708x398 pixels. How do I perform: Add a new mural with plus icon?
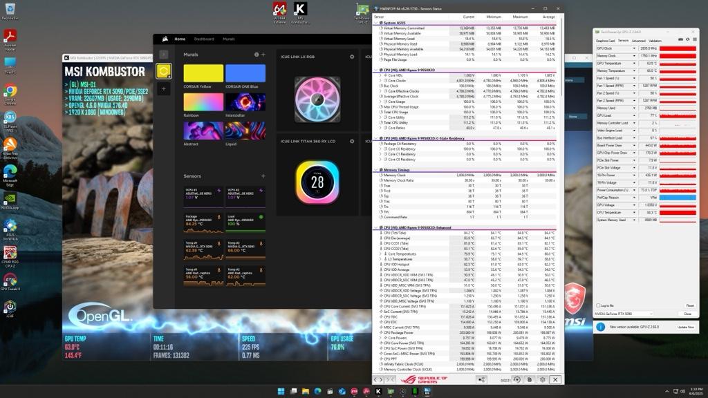point(263,55)
